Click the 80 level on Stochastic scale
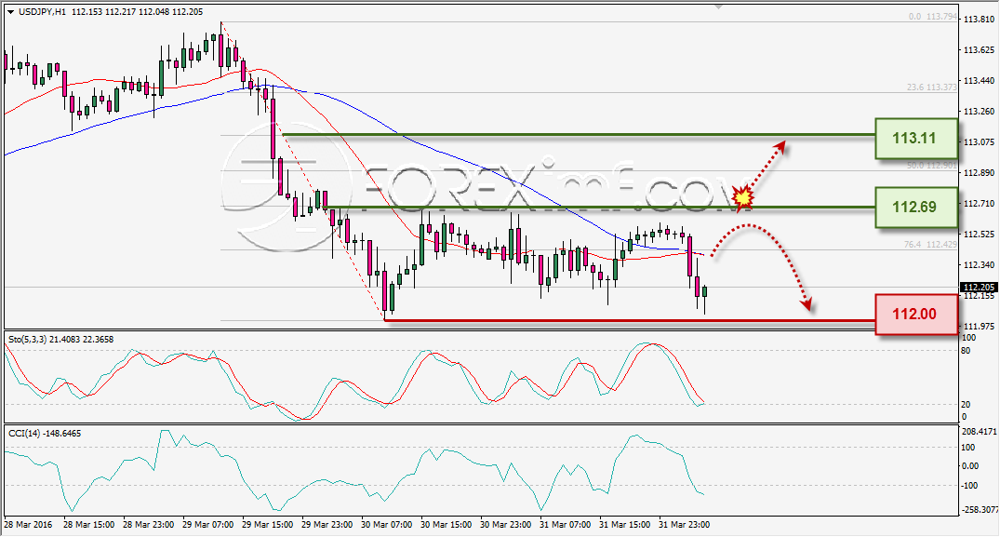The height and width of the screenshot is (537, 1000). pos(966,351)
